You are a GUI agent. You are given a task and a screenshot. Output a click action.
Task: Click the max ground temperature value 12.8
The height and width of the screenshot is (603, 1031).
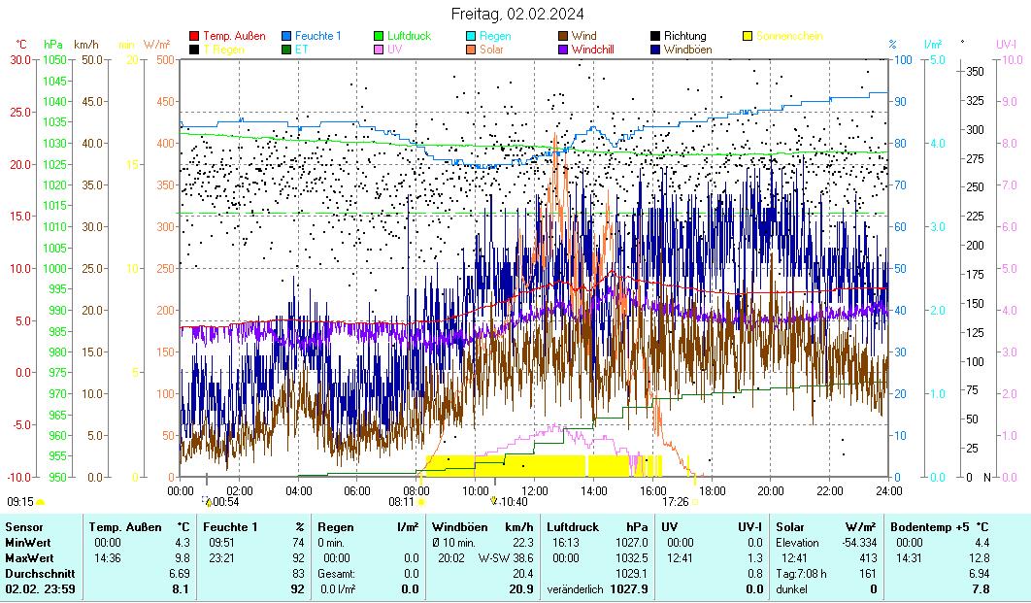coord(979,558)
